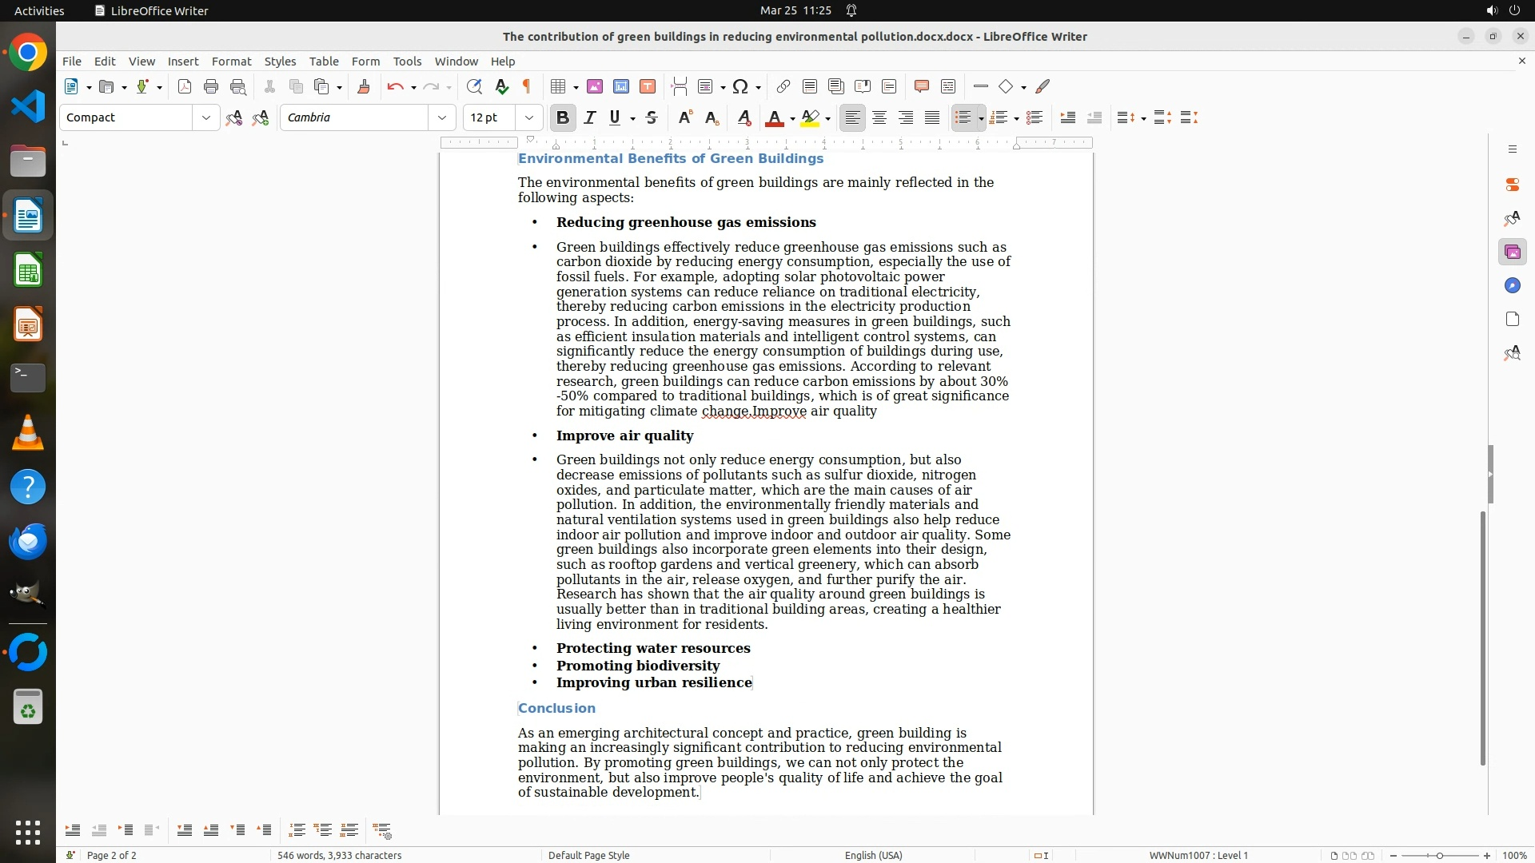Click English (USA) language status
The height and width of the screenshot is (863, 1535).
873,855
